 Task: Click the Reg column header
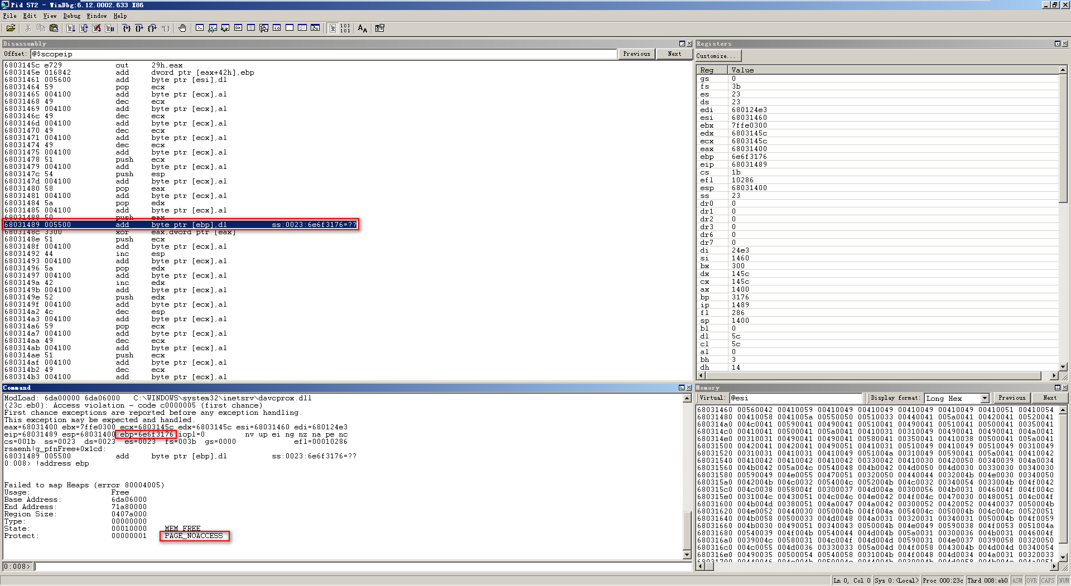click(712, 70)
